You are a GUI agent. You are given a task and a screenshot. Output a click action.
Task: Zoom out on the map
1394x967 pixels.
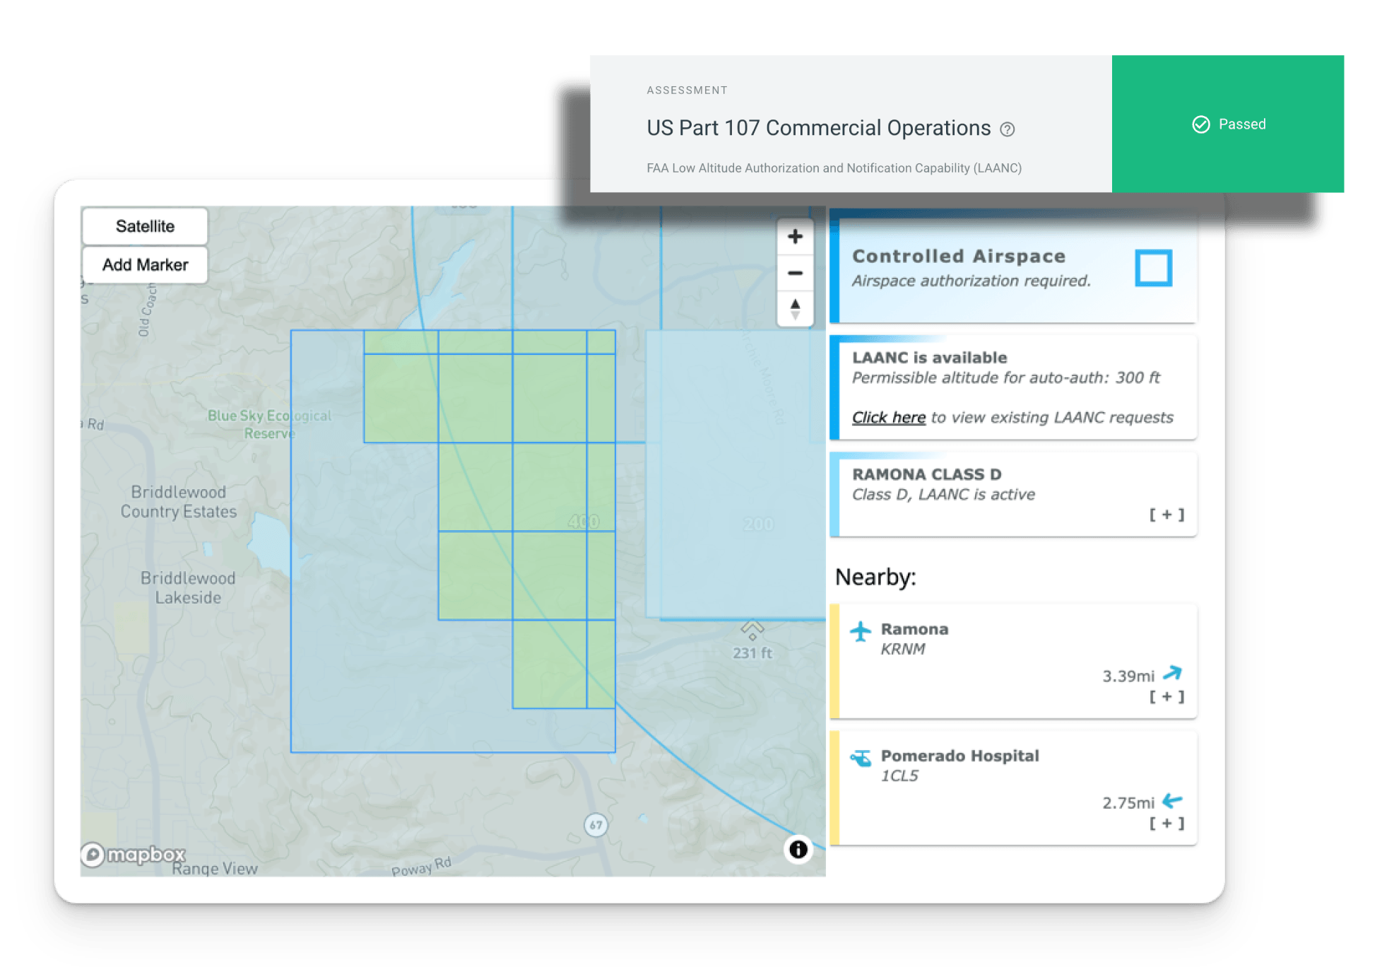tap(795, 273)
